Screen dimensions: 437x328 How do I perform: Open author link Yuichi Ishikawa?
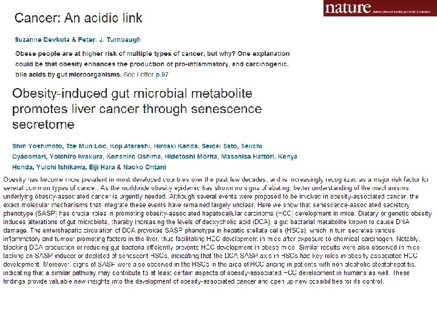pyautogui.click(x=61, y=167)
